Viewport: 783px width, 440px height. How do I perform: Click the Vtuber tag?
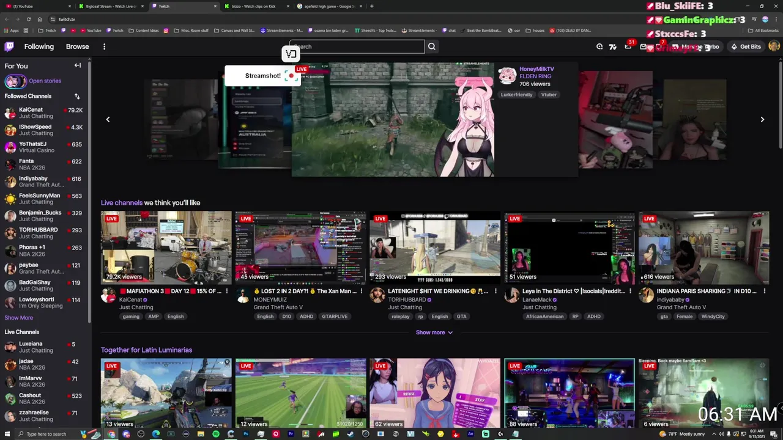click(549, 95)
